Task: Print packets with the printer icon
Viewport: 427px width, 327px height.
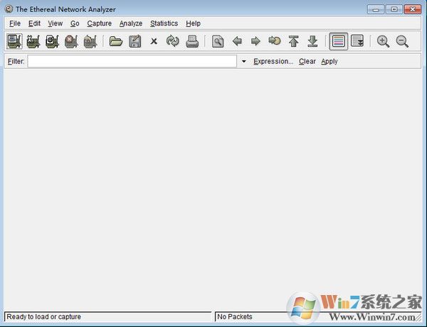Action: click(192, 41)
